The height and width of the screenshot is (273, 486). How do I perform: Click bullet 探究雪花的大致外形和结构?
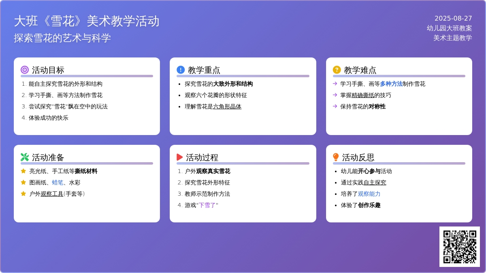tap(219, 84)
